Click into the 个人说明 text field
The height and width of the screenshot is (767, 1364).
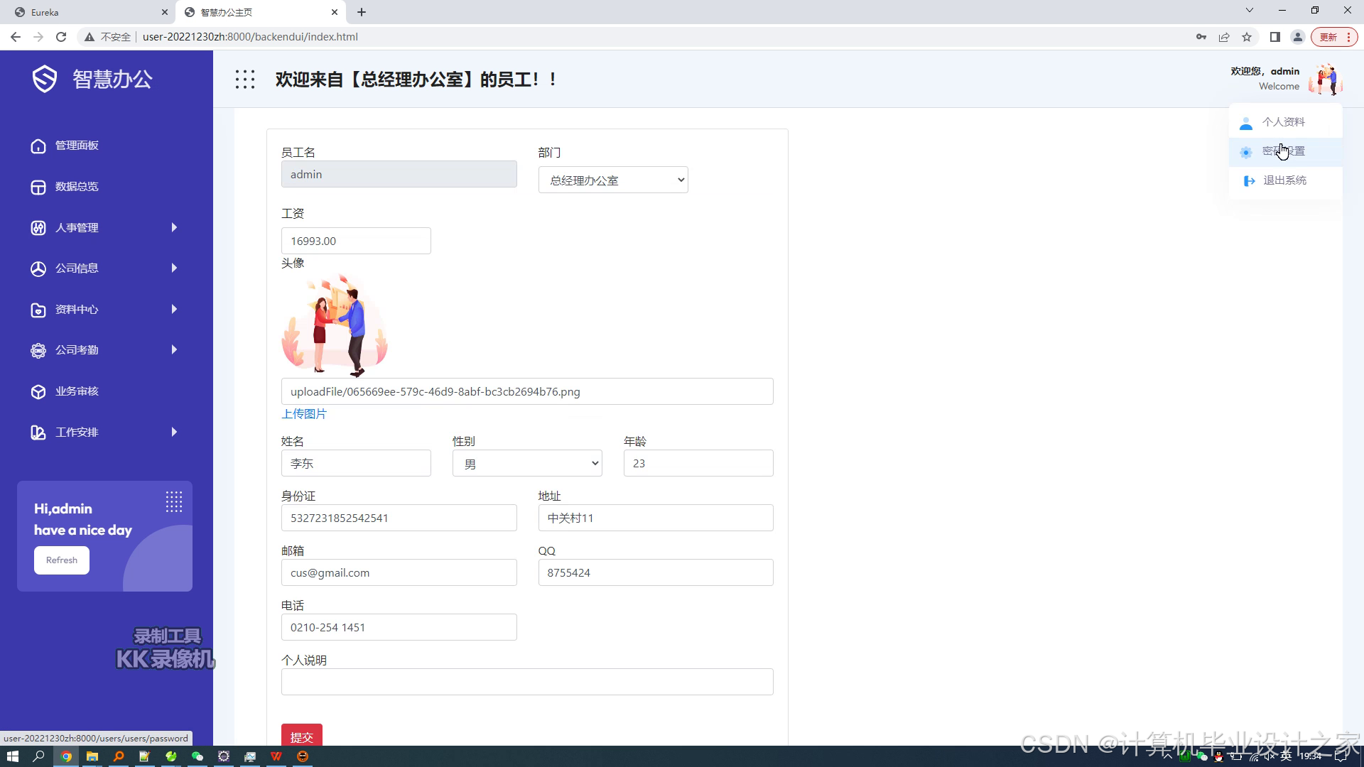526,682
